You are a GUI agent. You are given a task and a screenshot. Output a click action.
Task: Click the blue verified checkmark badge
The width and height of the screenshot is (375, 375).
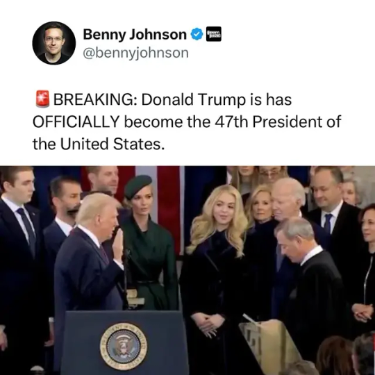pos(197,35)
